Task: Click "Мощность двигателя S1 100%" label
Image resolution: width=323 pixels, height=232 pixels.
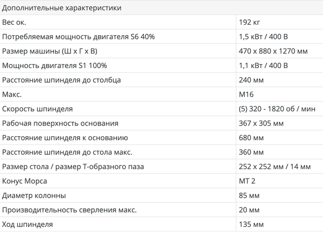Action: 55,66
